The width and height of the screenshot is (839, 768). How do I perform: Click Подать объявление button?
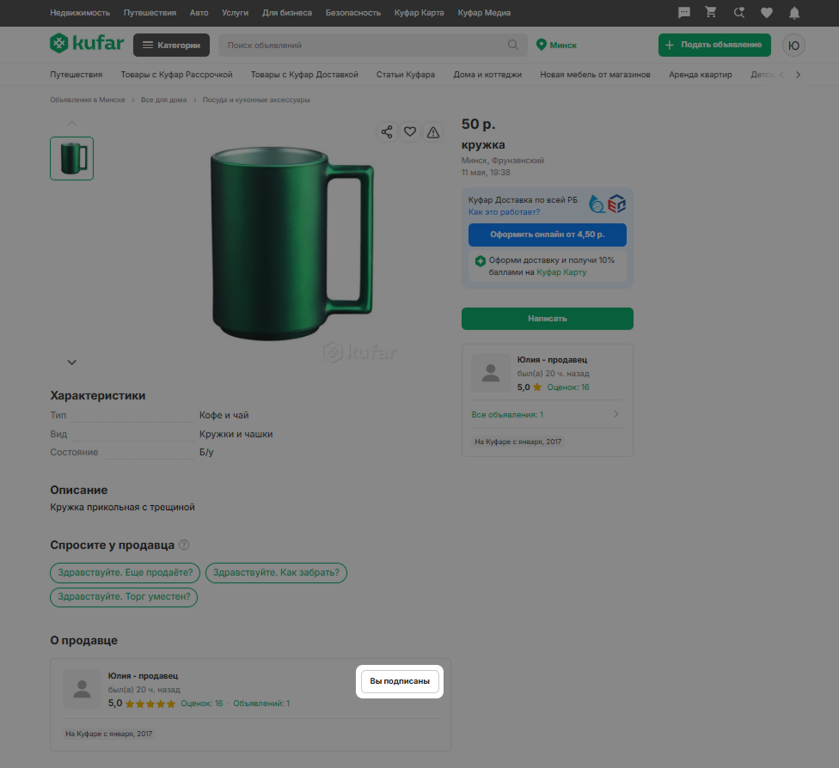(714, 45)
